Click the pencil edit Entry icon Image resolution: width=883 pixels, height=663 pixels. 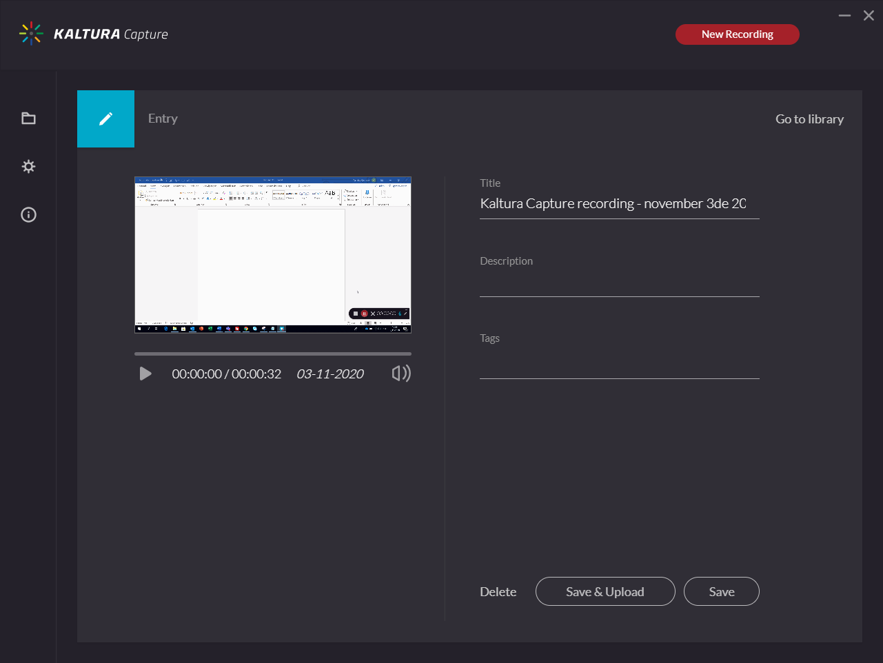click(x=105, y=119)
